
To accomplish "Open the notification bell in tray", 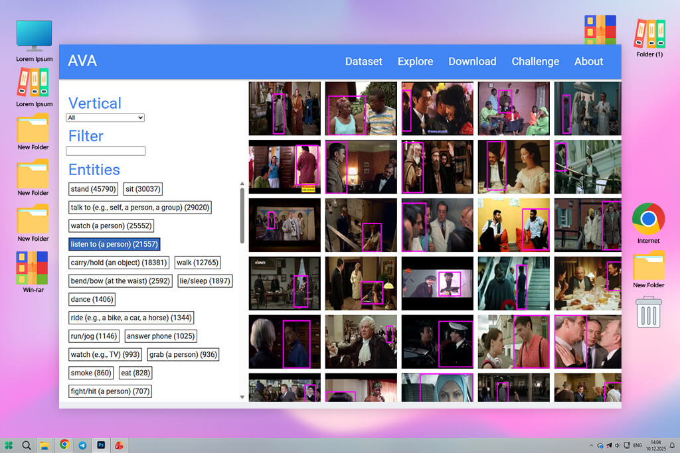I will [672, 445].
